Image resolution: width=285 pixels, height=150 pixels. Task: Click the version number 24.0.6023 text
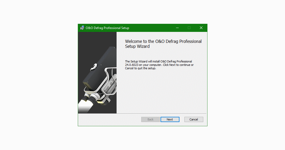(131, 65)
